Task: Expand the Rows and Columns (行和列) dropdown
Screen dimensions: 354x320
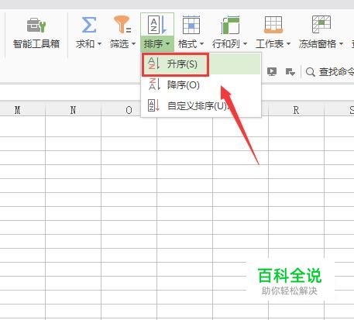Action: [x=245, y=44]
